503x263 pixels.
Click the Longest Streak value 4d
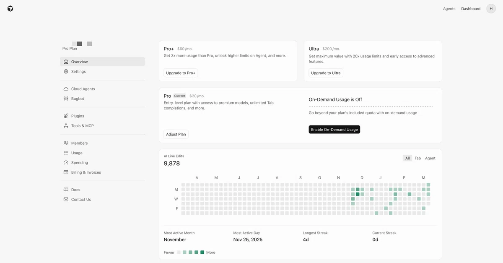point(306,240)
